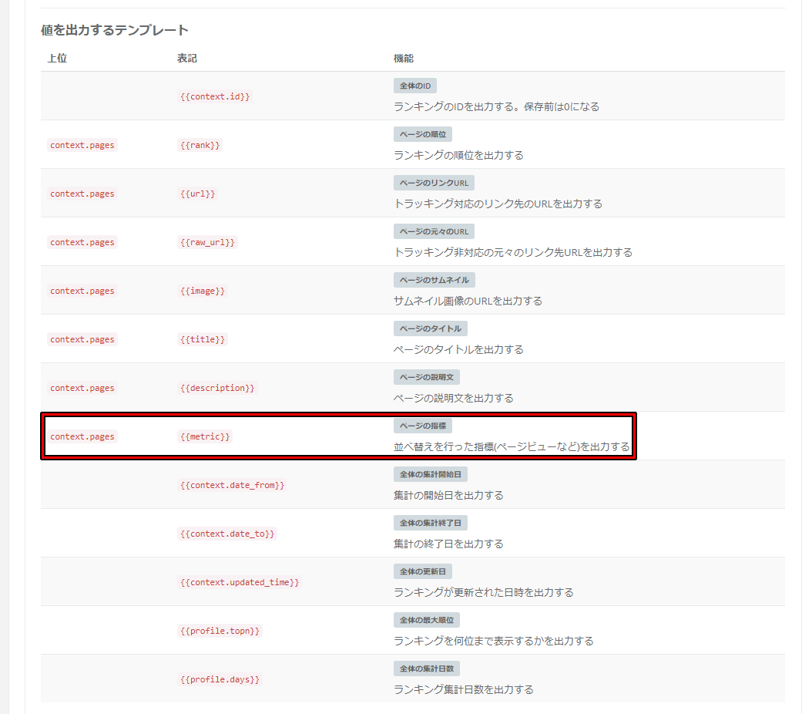Click the 表記 column header
Screen dimensions: 812x714
tap(187, 58)
